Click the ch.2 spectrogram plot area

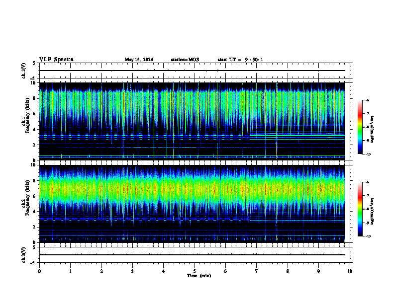tap(192, 204)
